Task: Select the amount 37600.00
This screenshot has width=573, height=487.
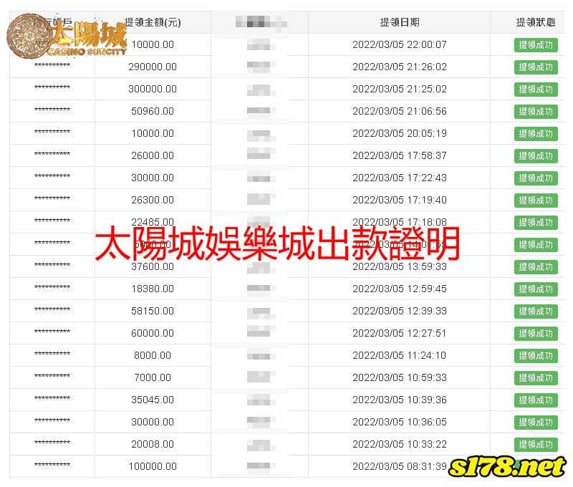Action: pyautogui.click(x=153, y=266)
